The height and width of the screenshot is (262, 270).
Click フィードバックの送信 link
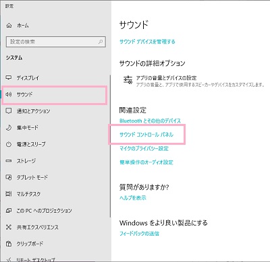tap(139, 234)
